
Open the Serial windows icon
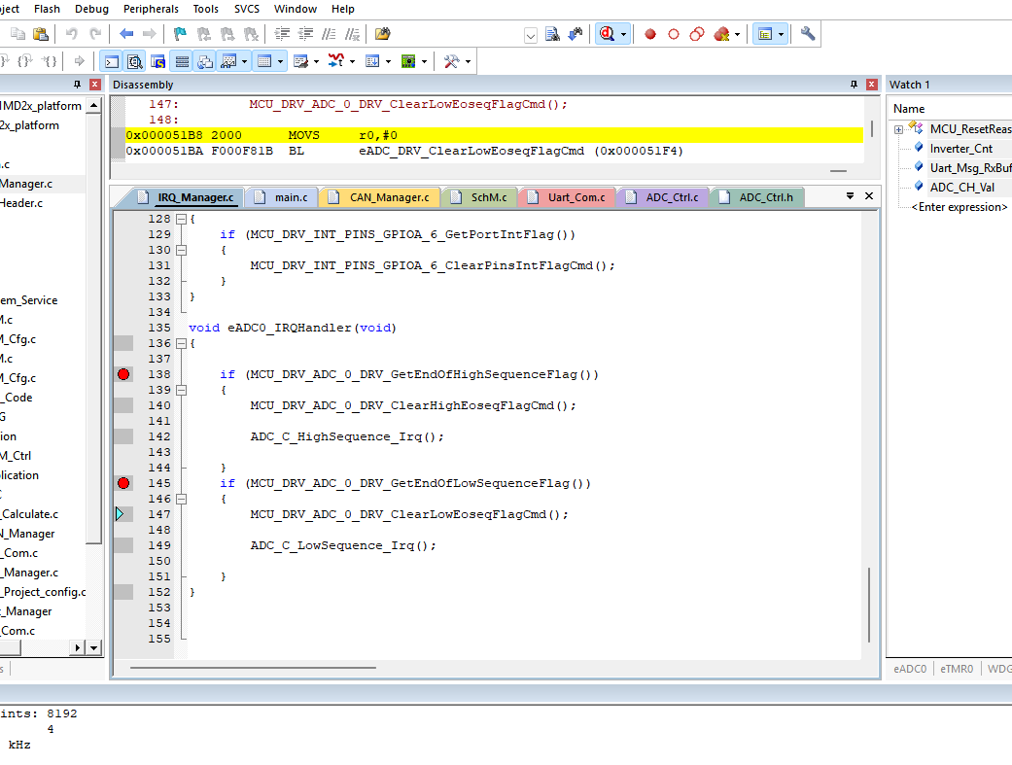click(300, 61)
